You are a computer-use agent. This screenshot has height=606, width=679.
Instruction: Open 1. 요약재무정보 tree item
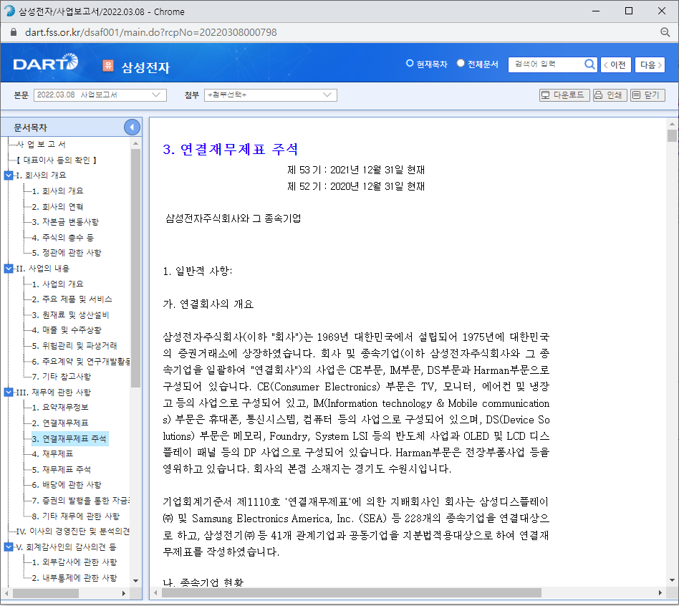(60, 407)
